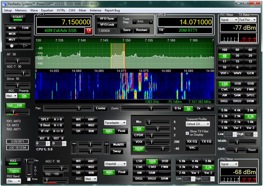The image size is (263, 186).
Task: Click the Mic gain slider
Action: pyautogui.click(x=158, y=122)
